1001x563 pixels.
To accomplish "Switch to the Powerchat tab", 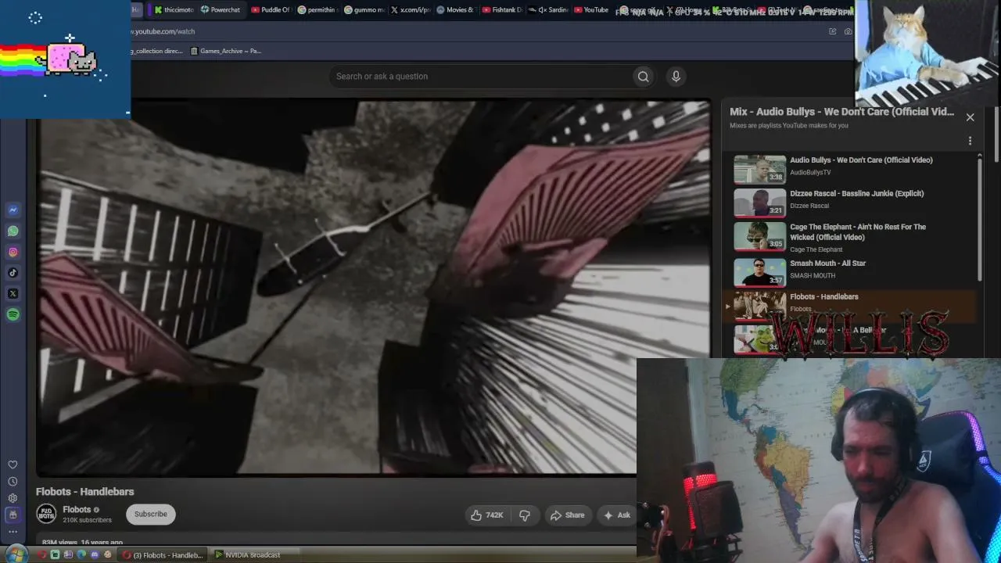I will coord(221,10).
